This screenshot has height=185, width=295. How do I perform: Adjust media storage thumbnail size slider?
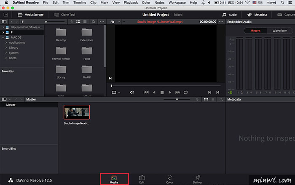tap(46, 22)
